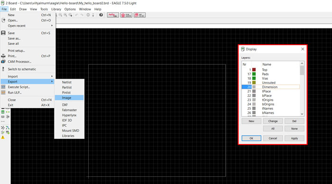This screenshot has height=184, width=332.
Task: Choose Open... from the File menu
Action: 28,20
